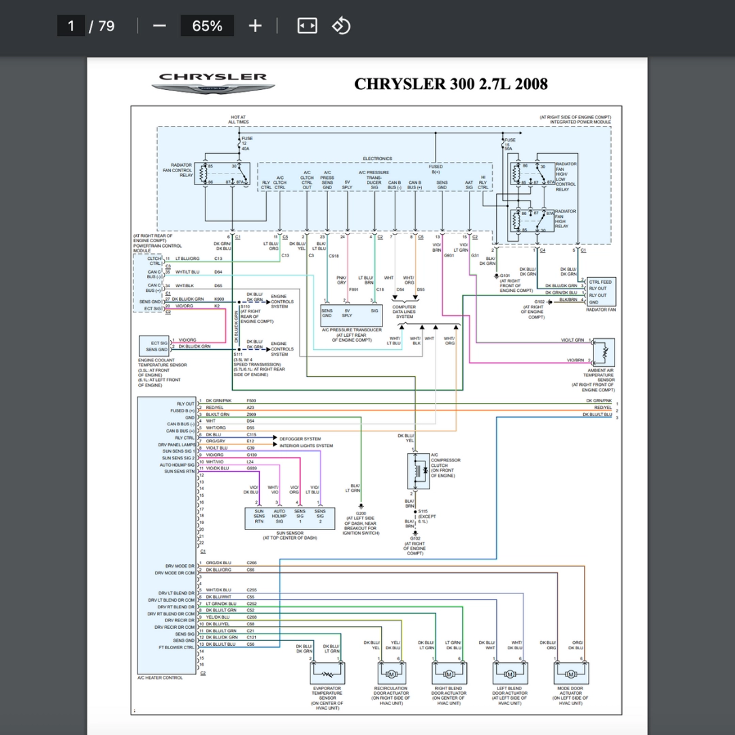
Task: Click the AUTO HDLMP SIG pin label
Action: point(177,465)
